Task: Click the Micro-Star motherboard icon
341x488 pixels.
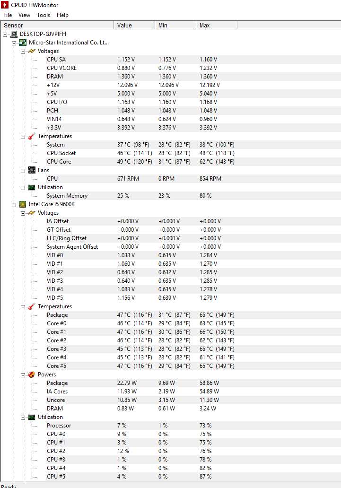Action: pos(23,43)
